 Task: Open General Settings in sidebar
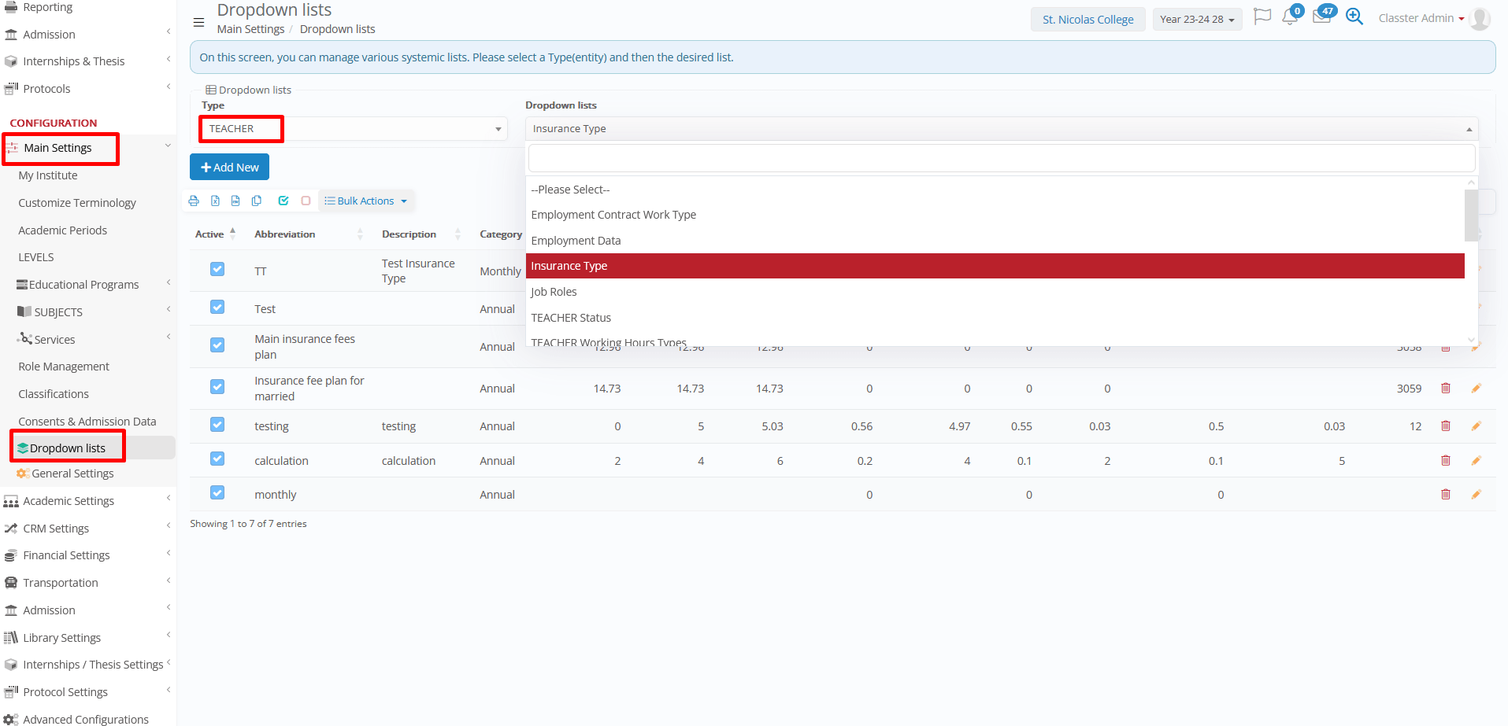pos(72,474)
